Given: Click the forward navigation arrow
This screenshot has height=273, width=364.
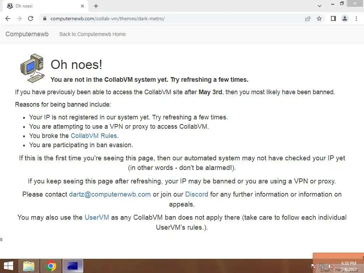Looking at the screenshot, I should pos(19,18).
